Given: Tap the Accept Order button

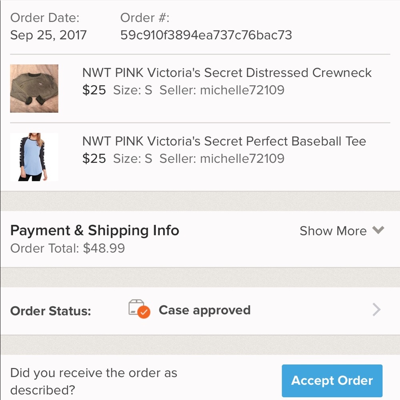Looking at the screenshot, I should [x=332, y=380].
